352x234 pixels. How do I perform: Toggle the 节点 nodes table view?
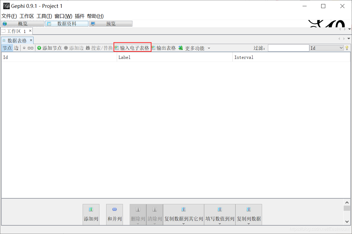pos(7,48)
